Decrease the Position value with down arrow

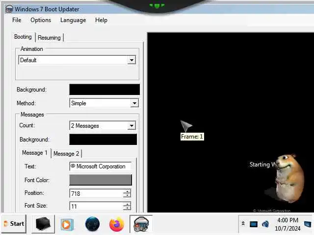tap(127, 195)
